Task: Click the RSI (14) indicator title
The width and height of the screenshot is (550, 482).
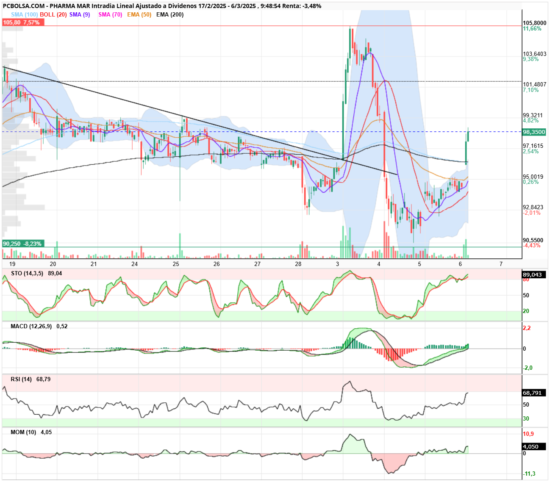Action: point(21,380)
